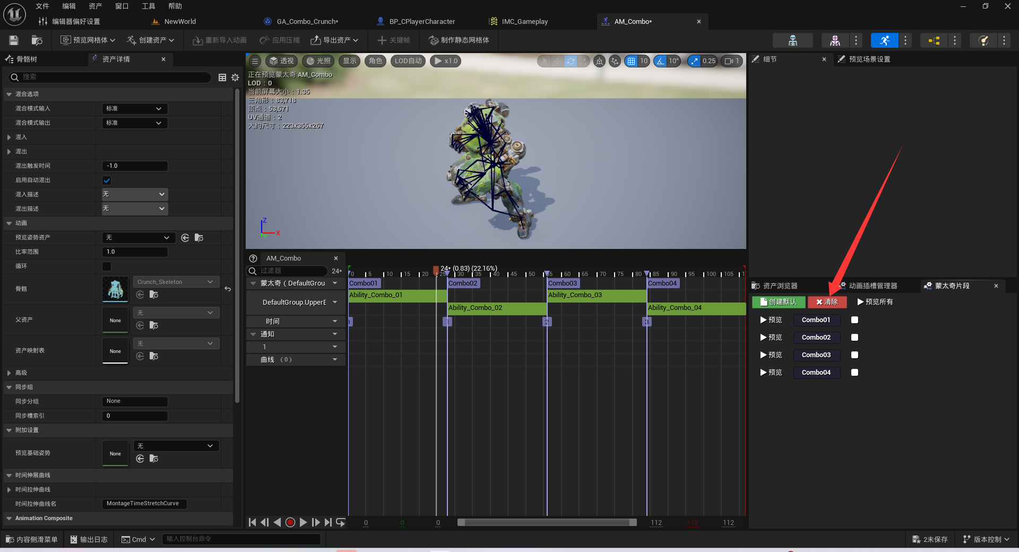Open the 混合模式输入 标准 dropdown
This screenshot has width=1019, height=552.
[x=134, y=108]
